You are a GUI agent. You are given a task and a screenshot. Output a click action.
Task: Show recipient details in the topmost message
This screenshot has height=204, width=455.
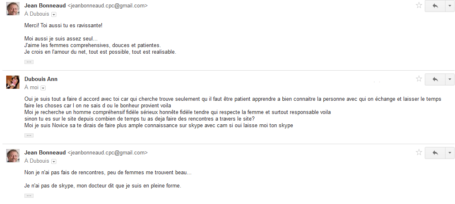tap(54, 14)
